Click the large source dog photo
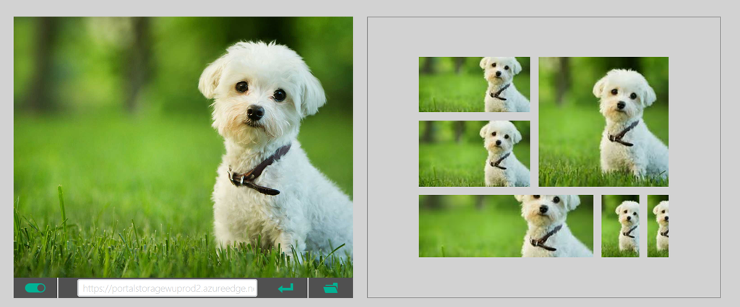740x307 pixels. tap(183, 147)
